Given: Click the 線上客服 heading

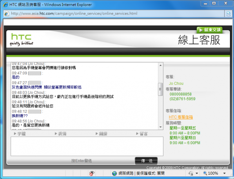Looking at the screenshot, I should coord(199,40).
